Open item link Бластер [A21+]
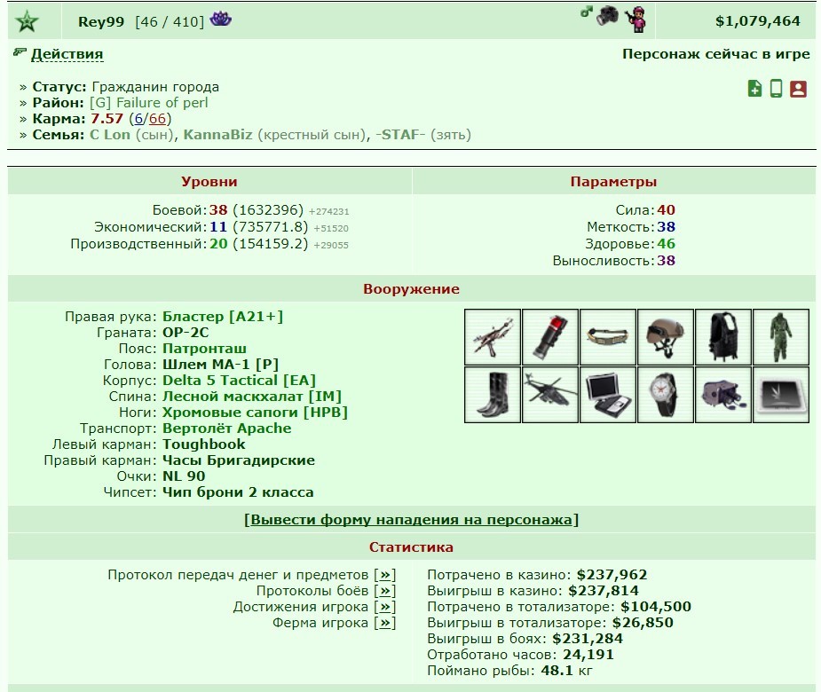 [x=223, y=317]
